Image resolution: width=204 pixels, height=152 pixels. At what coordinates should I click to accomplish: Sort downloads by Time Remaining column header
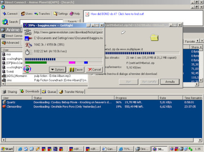193,98
